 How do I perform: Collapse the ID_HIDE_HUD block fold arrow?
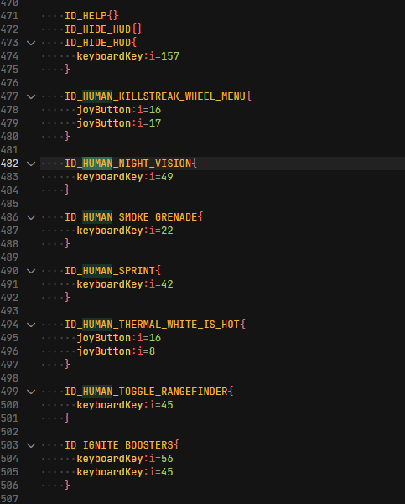click(31, 43)
